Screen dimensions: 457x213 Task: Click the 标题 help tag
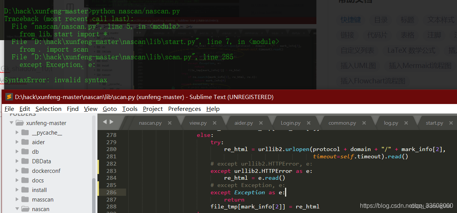[407, 20]
